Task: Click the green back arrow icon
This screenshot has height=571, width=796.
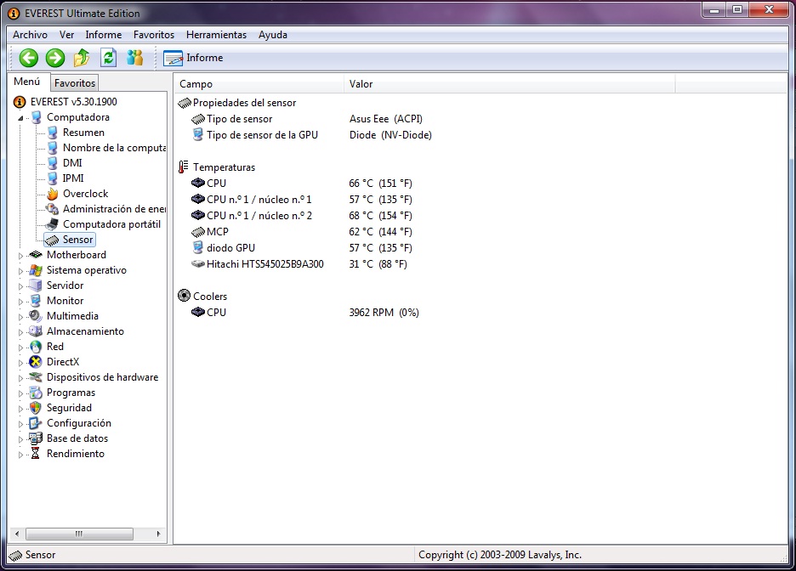Action: (29, 58)
